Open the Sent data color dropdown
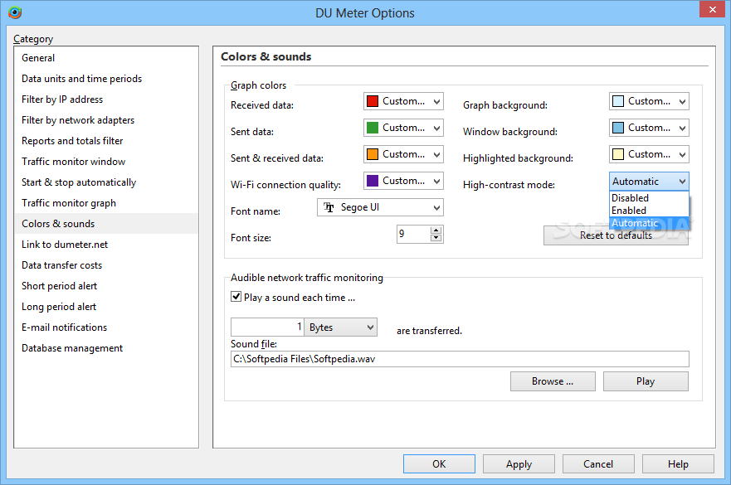This screenshot has width=731, height=485. [403, 128]
